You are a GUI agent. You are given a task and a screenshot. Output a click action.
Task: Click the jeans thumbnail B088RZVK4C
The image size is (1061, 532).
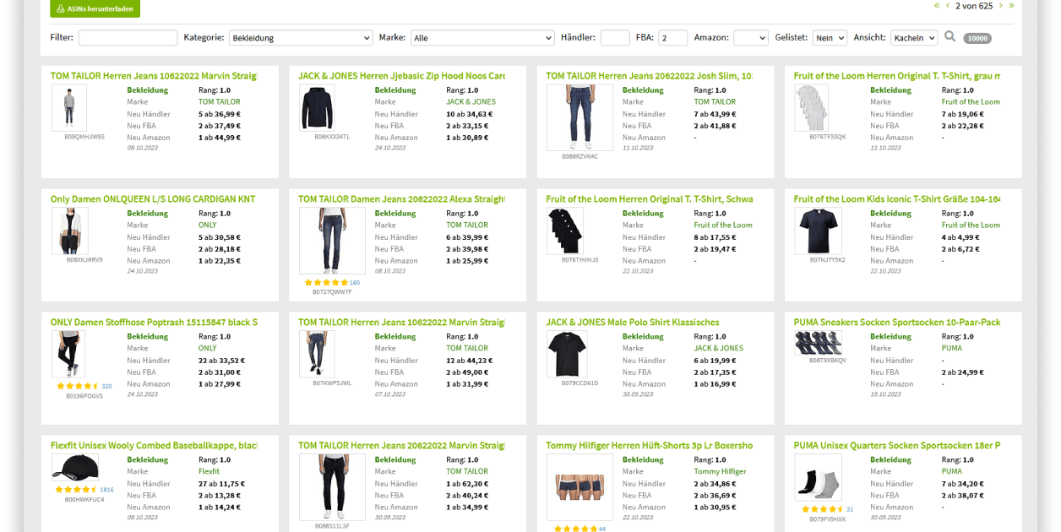pos(579,117)
